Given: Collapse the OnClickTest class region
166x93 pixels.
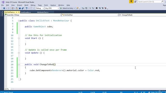Looking at the screenshot, I should coord(19,21).
